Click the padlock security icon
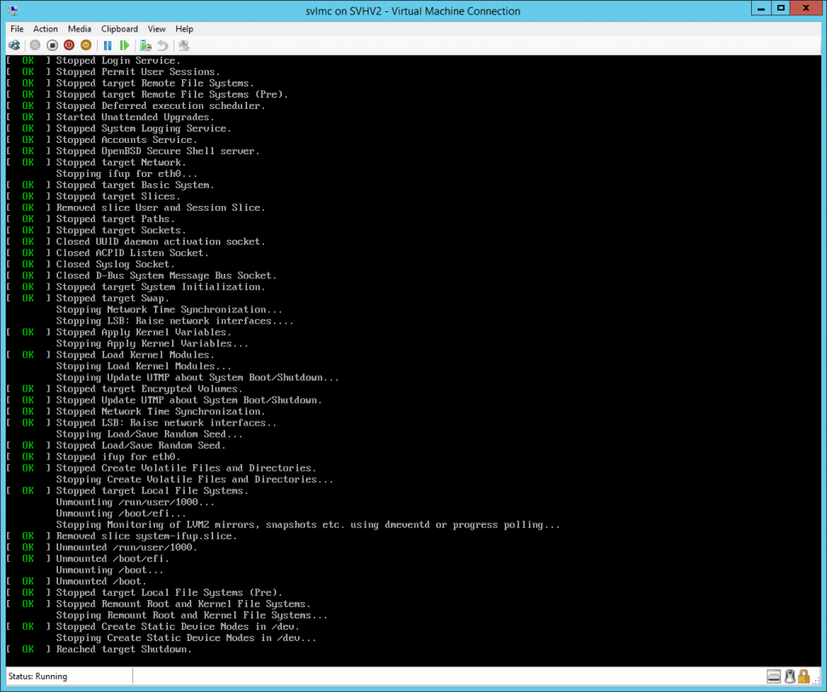This screenshot has height=692, width=827. [804, 676]
